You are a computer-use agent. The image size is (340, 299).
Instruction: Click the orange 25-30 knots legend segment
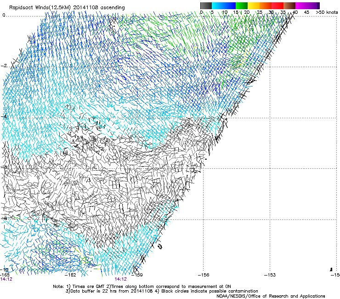pos(266,6)
